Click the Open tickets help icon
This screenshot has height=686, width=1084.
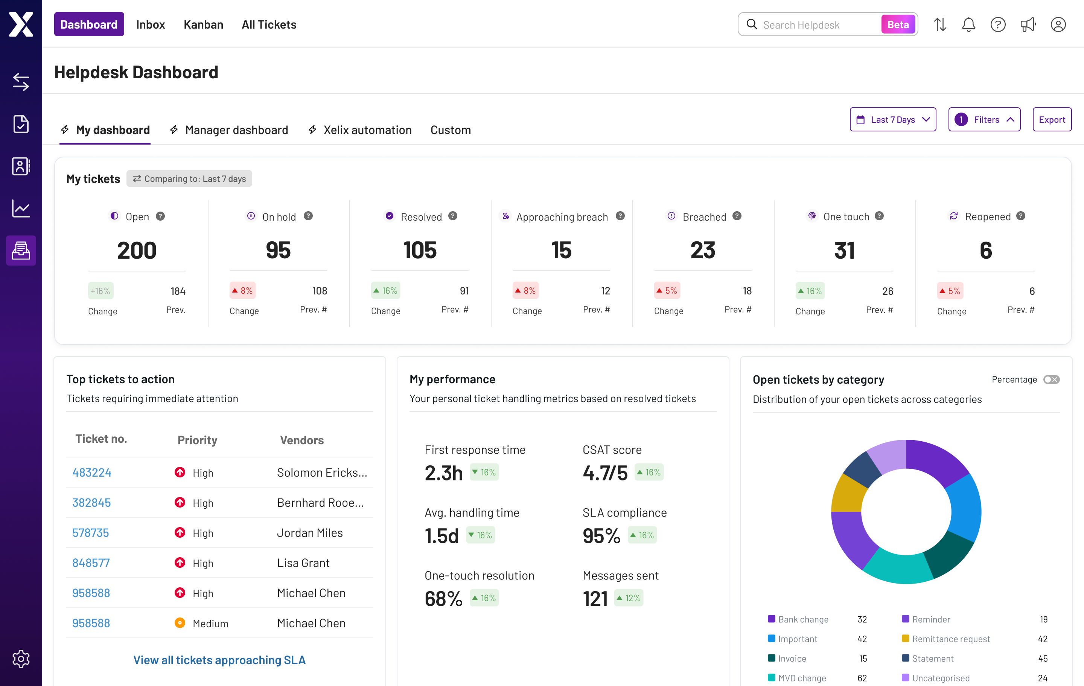[160, 216]
